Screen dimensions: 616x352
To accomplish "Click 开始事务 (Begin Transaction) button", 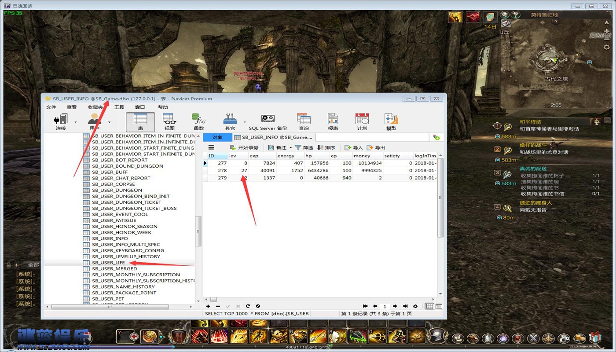I will (244, 147).
